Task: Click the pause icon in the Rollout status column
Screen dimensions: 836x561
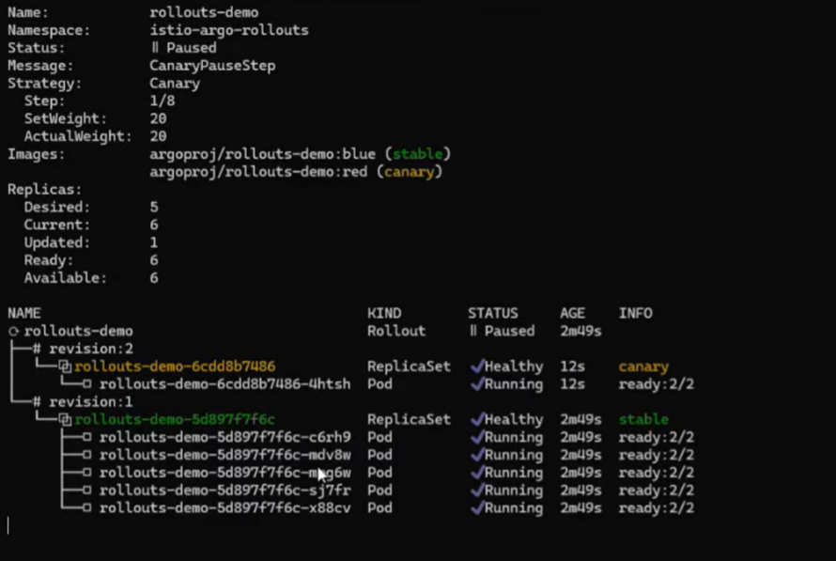Action: coord(472,331)
